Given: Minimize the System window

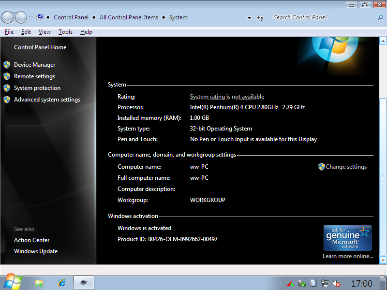Looking at the screenshot, I should coord(352,5).
